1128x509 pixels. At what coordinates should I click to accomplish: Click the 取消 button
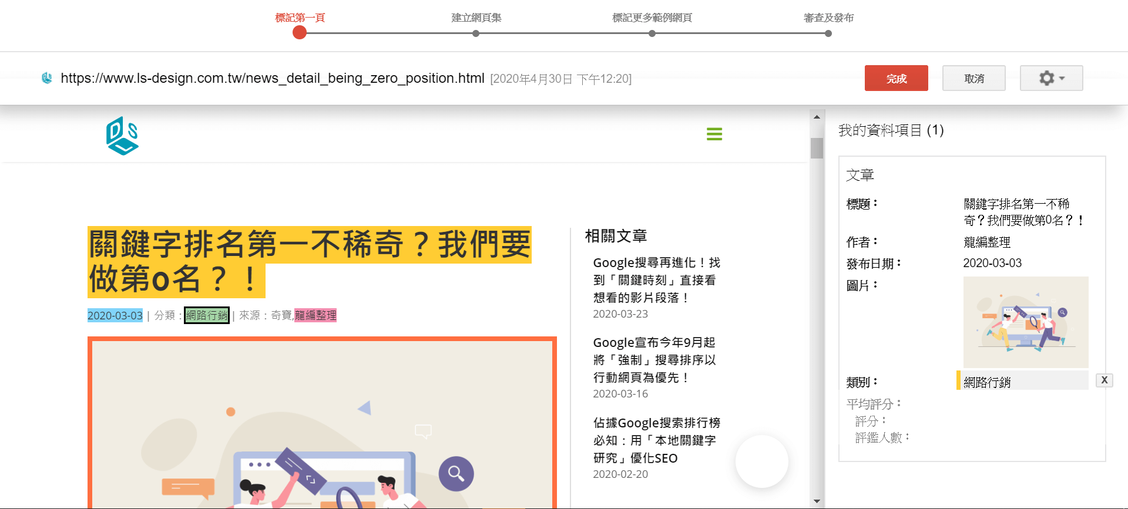coord(973,78)
